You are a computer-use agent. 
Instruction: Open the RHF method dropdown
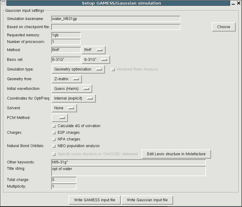point(93,50)
